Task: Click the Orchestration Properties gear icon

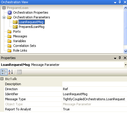Action: [9, 12]
